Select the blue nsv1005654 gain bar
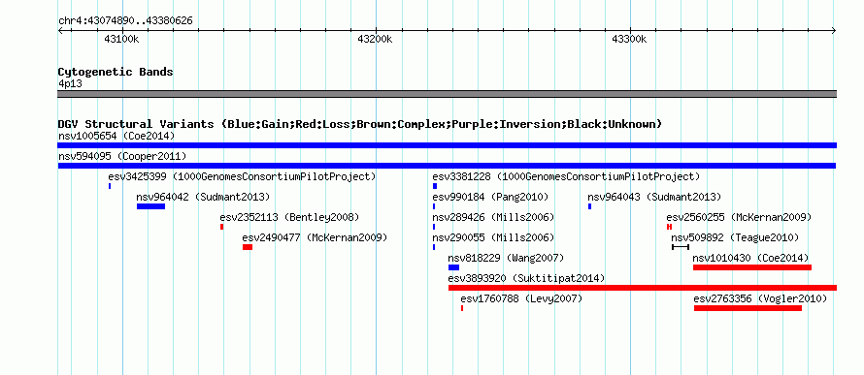Viewport: 864px width, 375px height. point(447,145)
